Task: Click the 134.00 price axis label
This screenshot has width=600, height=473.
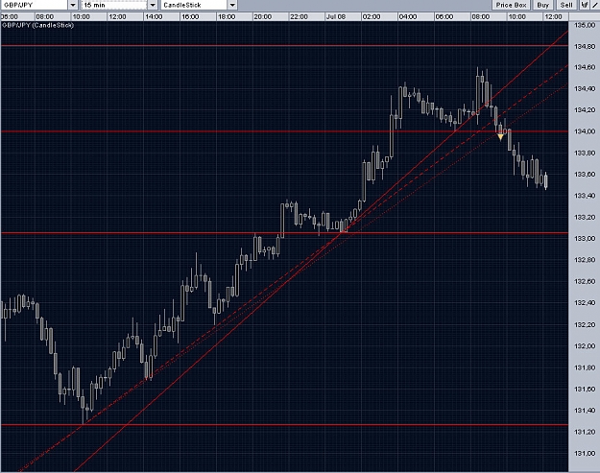Action: [585, 131]
